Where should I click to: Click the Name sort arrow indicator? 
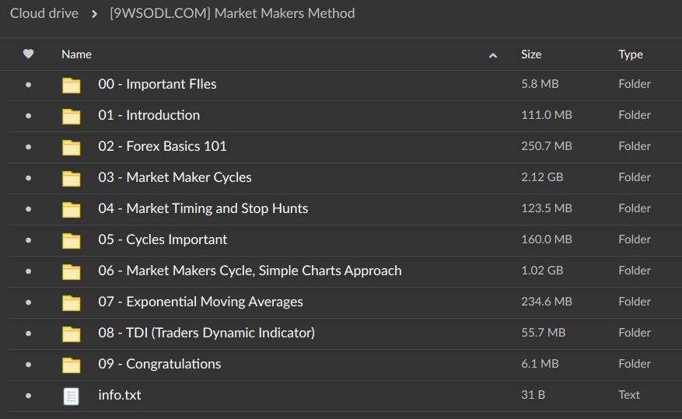click(492, 55)
